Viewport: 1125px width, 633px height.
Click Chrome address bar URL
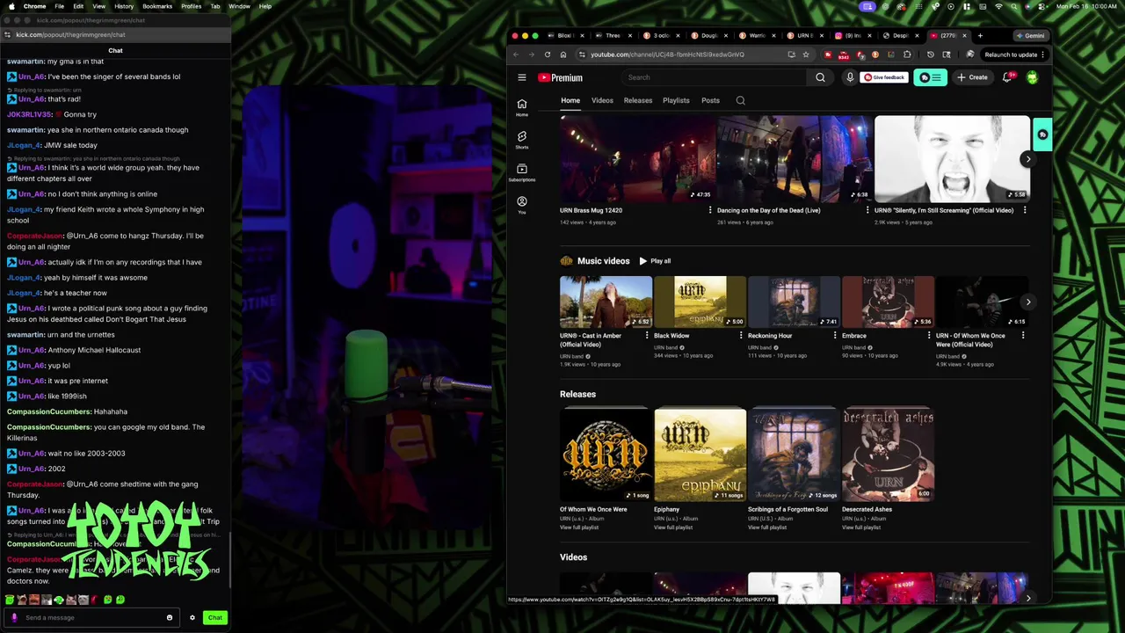coord(668,55)
